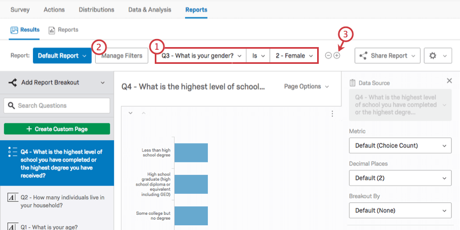Open the Breakout By dropdown

[400, 210]
